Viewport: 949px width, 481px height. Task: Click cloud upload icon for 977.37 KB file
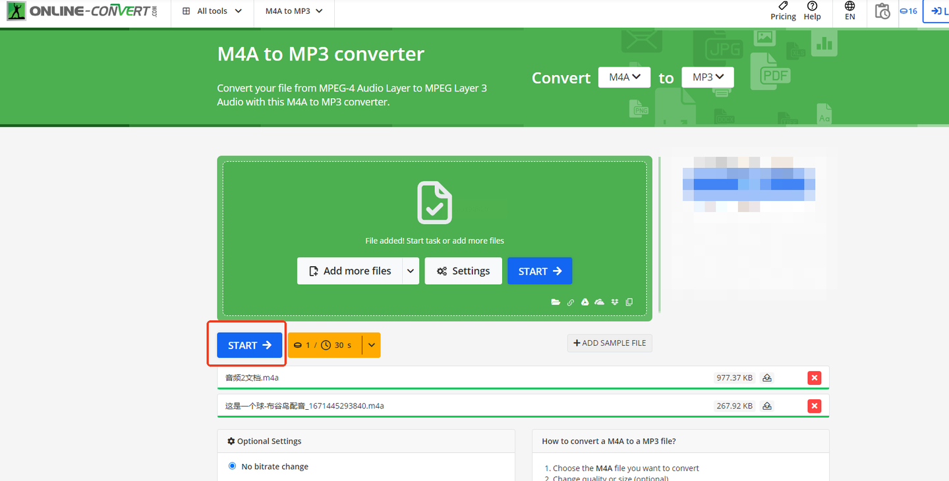coord(767,378)
